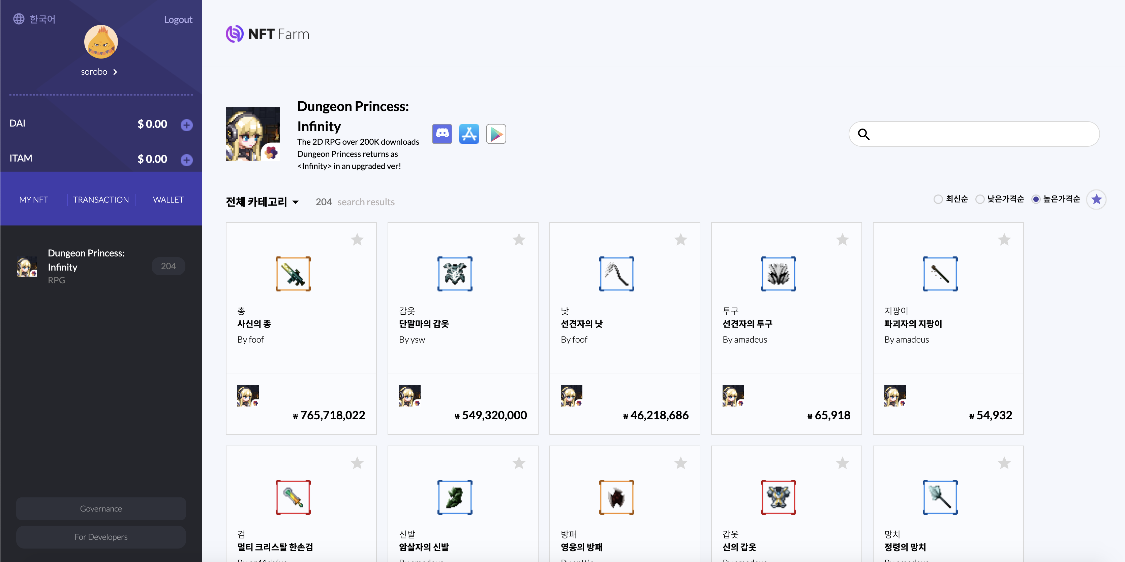Click the Governance button

[101, 508]
